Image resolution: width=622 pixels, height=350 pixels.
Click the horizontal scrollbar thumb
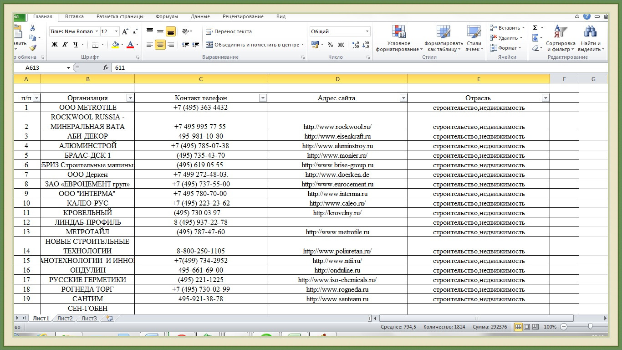[x=476, y=319]
